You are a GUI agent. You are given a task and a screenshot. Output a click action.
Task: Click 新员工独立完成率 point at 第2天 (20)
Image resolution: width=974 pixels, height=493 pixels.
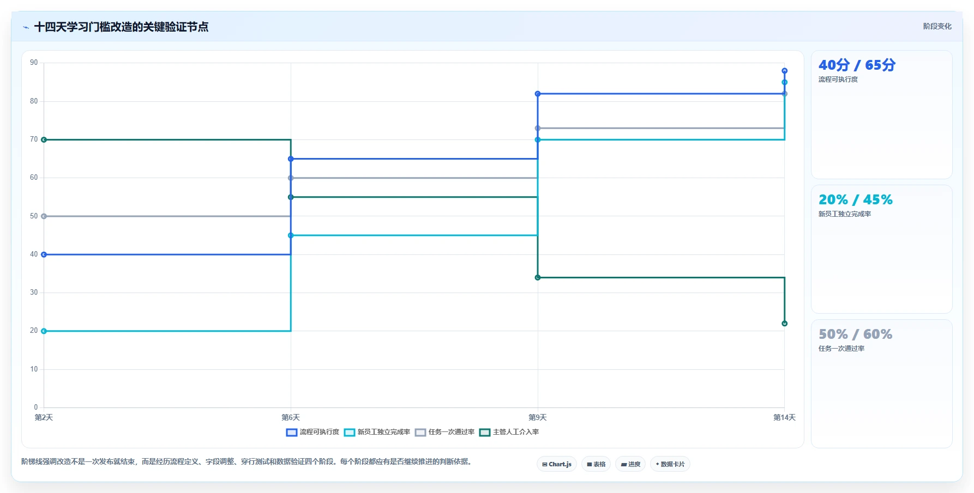[44, 331]
